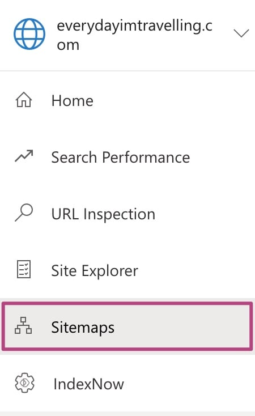Click the Home house icon

[24, 100]
